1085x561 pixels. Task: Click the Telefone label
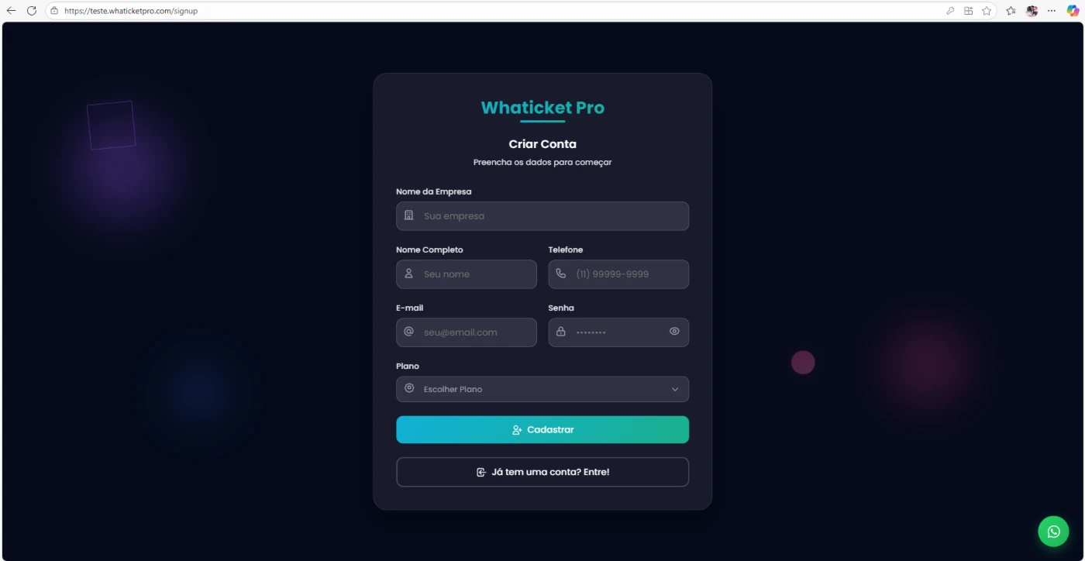coord(566,250)
